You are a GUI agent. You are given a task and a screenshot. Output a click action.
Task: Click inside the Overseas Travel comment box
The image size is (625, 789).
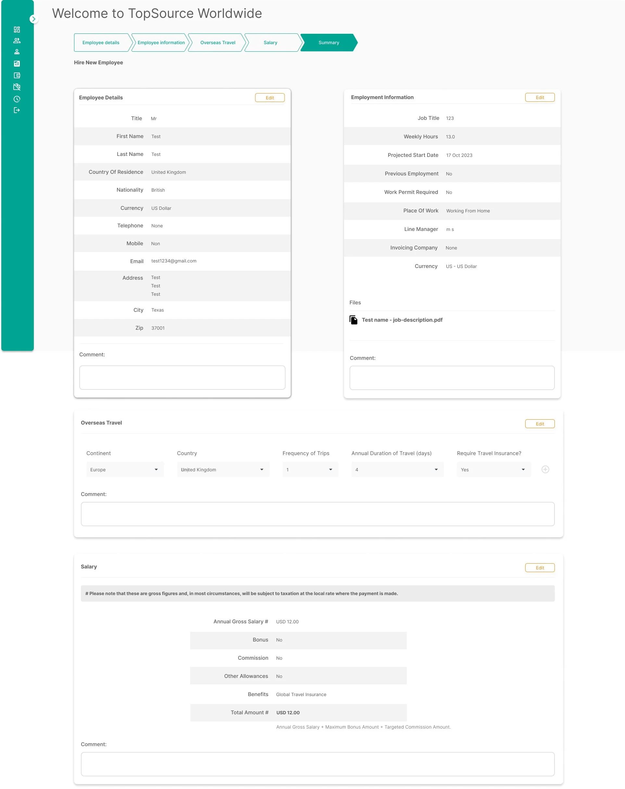[318, 514]
